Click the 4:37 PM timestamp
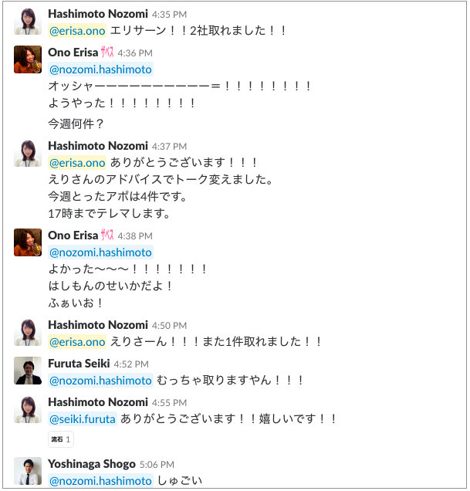Image resolution: width=470 pixels, height=491 pixels. [x=170, y=146]
